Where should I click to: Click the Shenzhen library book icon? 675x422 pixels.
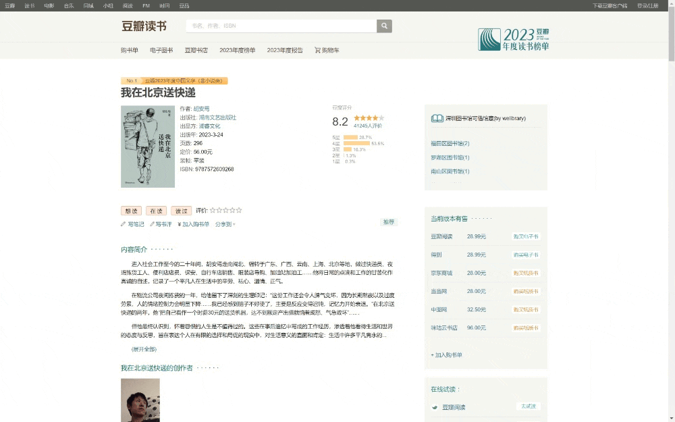(437, 118)
